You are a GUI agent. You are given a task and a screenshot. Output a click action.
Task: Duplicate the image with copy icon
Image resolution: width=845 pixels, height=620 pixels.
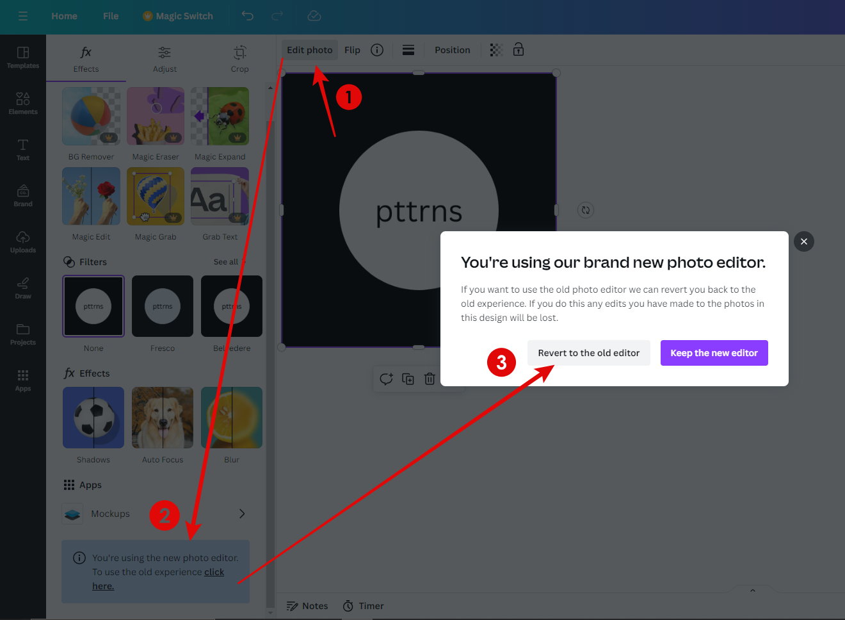click(x=408, y=379)
